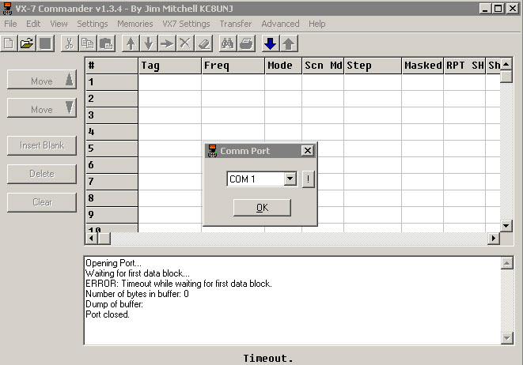Image resolution: width=523 pixels, height=365 pixels.
Task: Confirm Comm Port dialog with OK
Action: [x=262, y=208]
